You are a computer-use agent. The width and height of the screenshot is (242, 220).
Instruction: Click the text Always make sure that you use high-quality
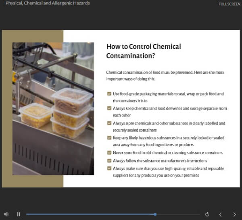(169, 172)
